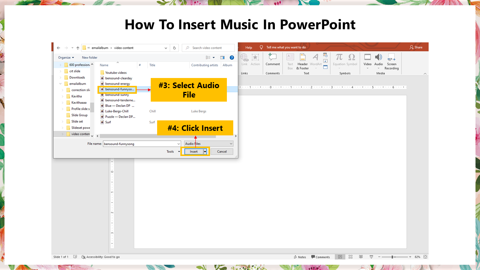Refresh the video content folder
This screenshot has height=270, width=480.
tap(174, 48)
